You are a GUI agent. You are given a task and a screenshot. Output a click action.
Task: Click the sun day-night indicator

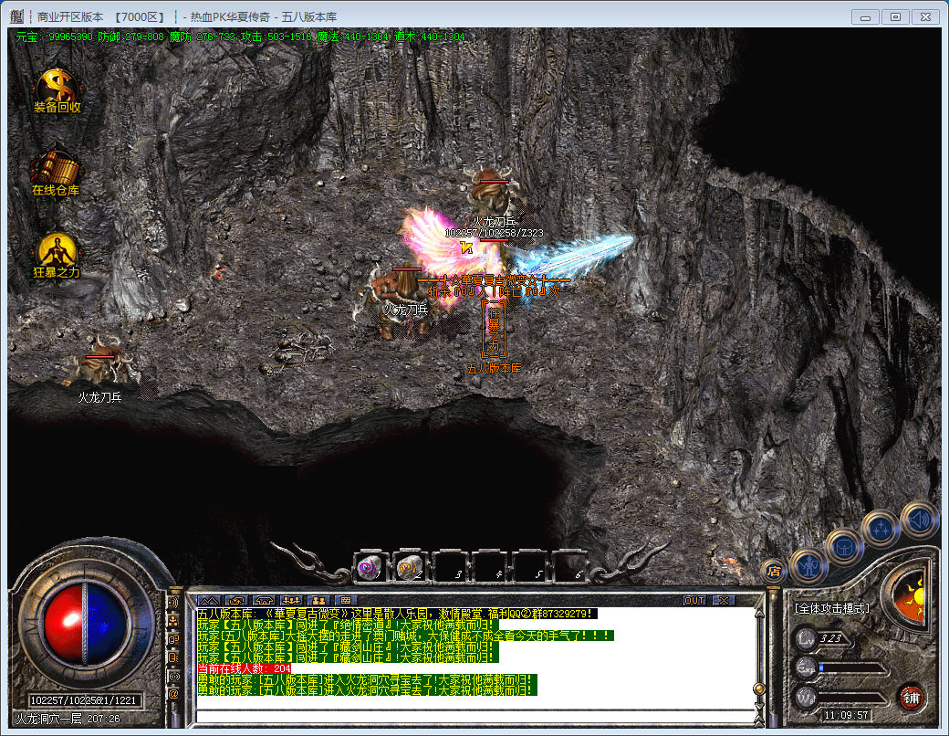(911, 598)
